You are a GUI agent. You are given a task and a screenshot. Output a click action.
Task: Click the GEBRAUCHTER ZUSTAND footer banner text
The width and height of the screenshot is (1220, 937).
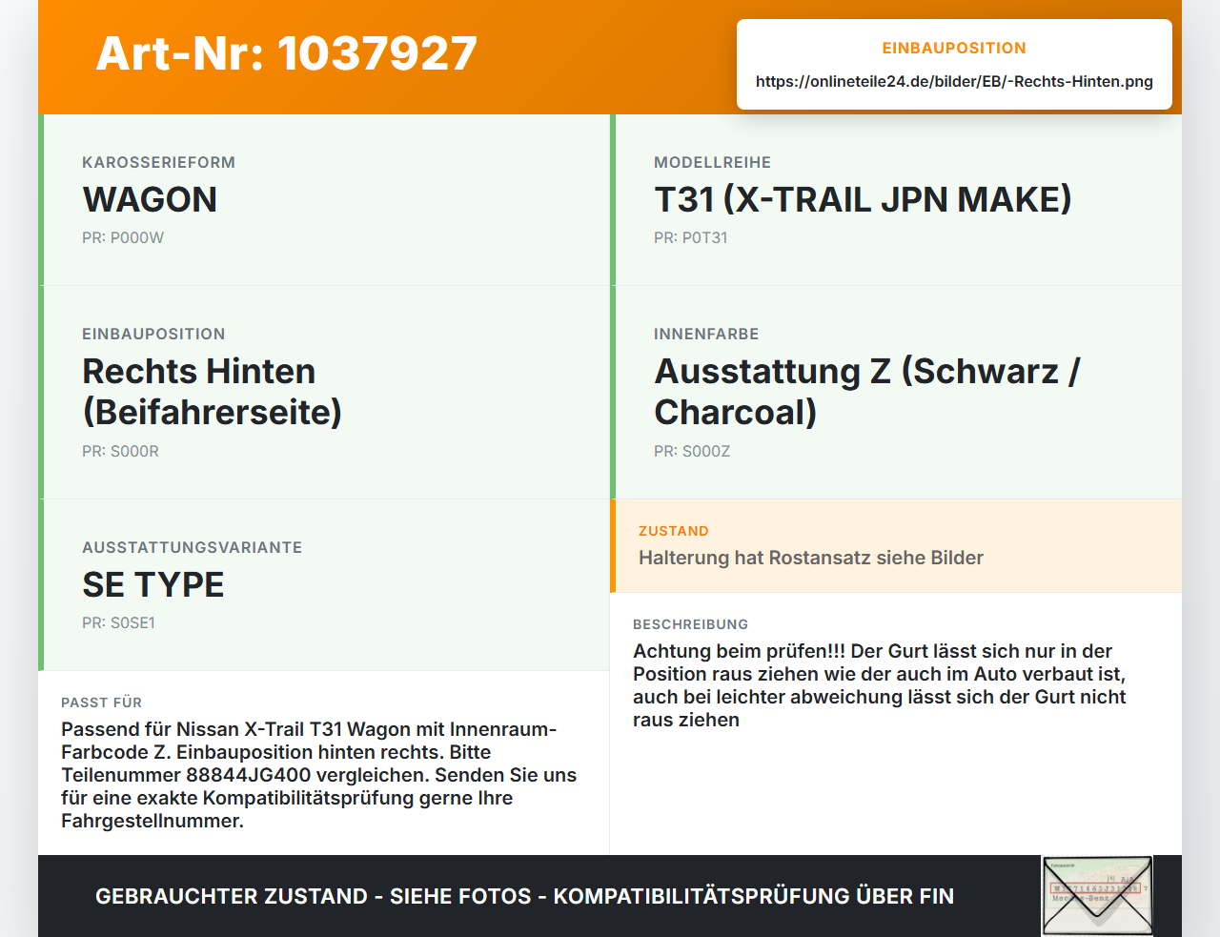tap(524, 897)
